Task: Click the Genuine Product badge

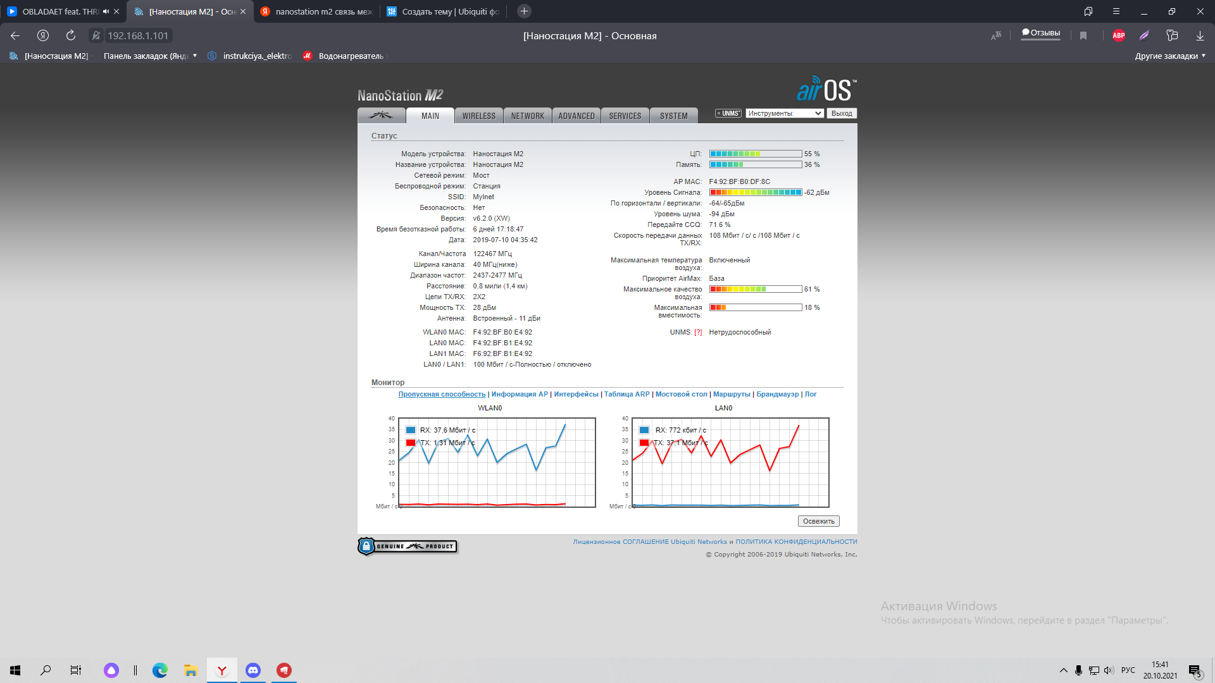Action: 408,546
